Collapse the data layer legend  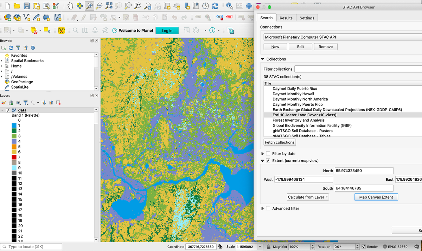click(x=3, y=110)
